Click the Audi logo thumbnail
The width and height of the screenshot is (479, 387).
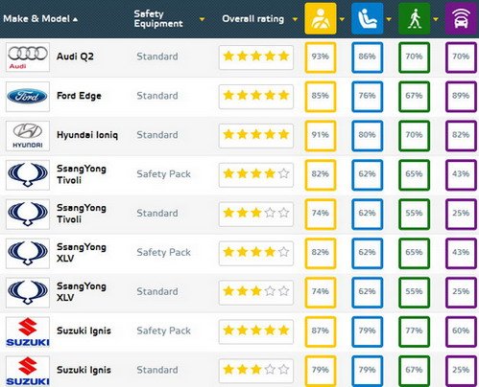[x=28, y=57]
